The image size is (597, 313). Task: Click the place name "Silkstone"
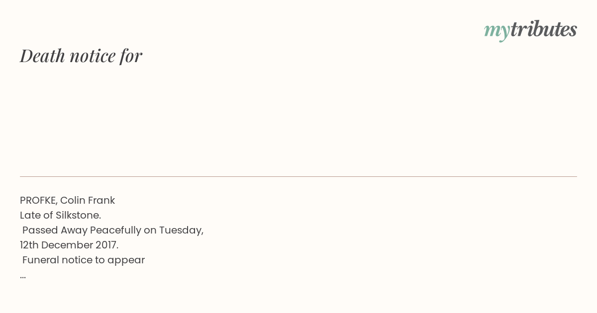point(78,216)
